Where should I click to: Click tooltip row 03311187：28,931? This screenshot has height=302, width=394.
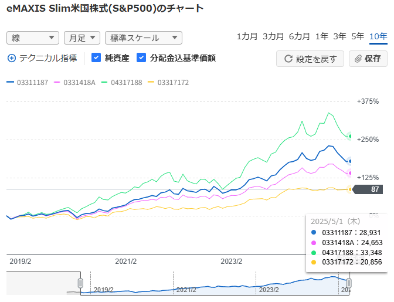click(x=346, y=233)
